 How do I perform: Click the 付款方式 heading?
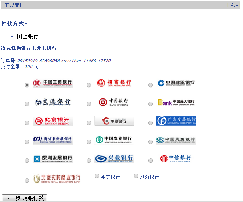point(14,24)
